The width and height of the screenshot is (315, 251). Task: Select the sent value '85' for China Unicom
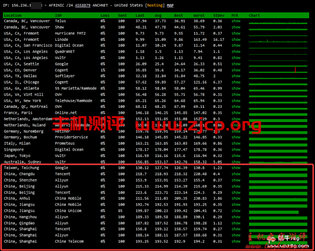(120, 211)
